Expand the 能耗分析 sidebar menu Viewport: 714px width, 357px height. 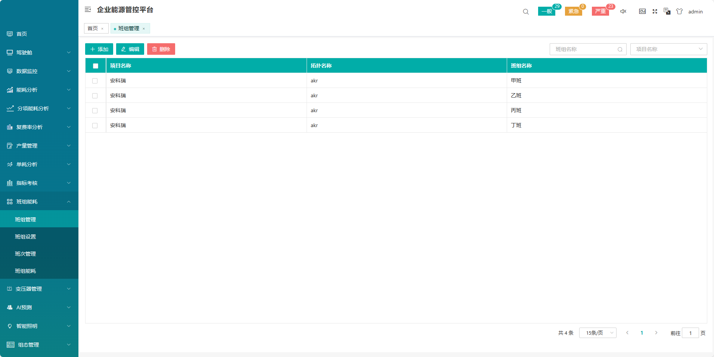tap(39, 90)
